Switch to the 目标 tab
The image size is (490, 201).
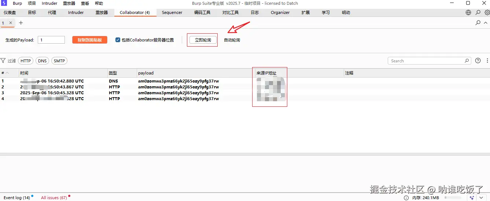point(32,12)
